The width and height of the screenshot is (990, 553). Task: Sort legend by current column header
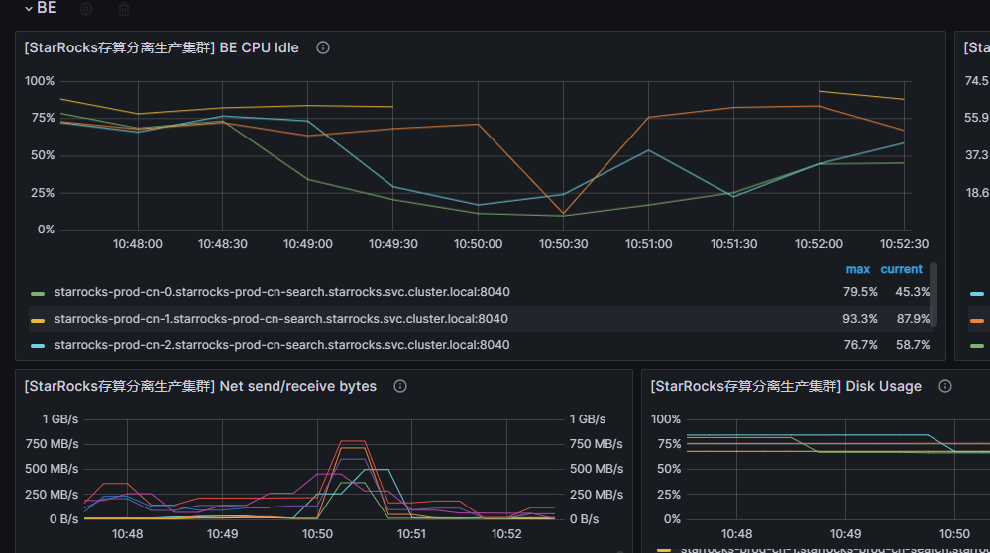[x=901, y=269]
